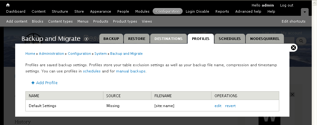Revert the Default Settings profile

coord(230,106)
